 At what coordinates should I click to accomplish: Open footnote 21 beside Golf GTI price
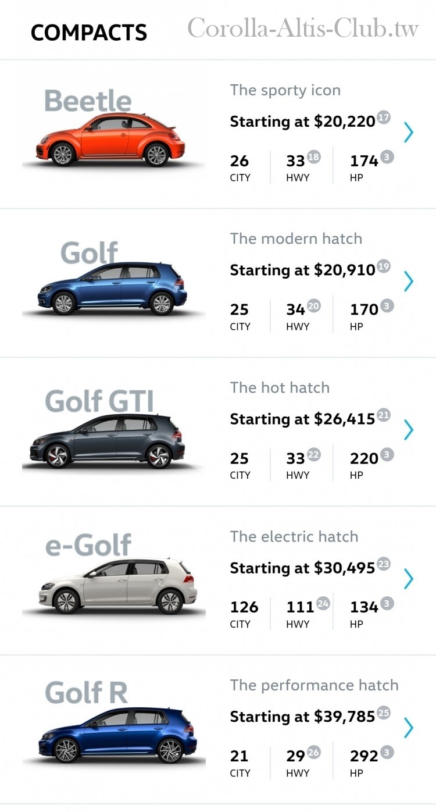coord(384,415)
